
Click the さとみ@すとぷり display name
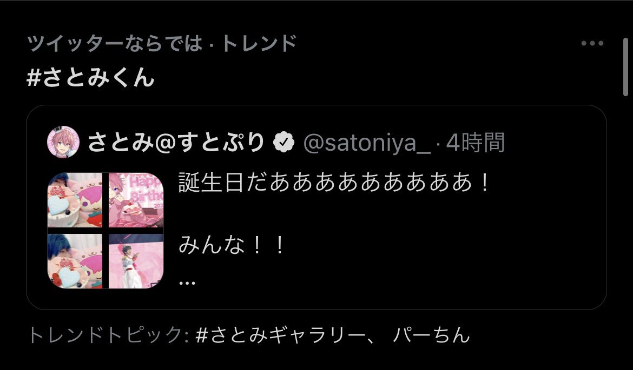click(176, 142)
